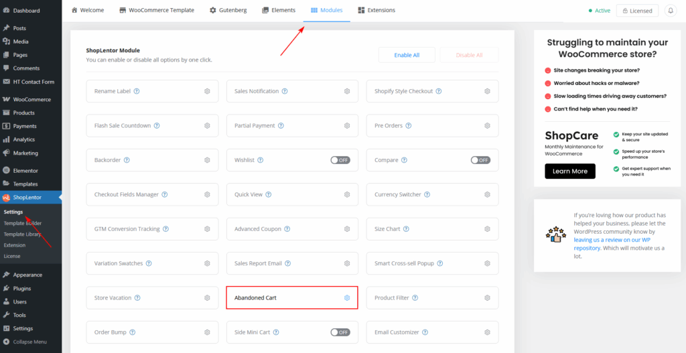Open Abandoned Cart settings gear icon

[347, 298]
